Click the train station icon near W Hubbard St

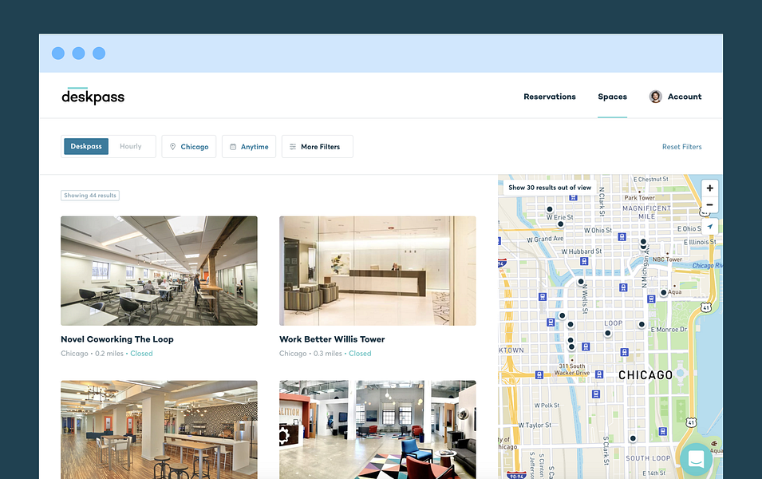click(x=584, y=261)
